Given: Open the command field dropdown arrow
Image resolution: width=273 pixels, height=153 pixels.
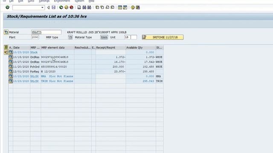Looking at the screenshot, I should [x=42, y=8].
